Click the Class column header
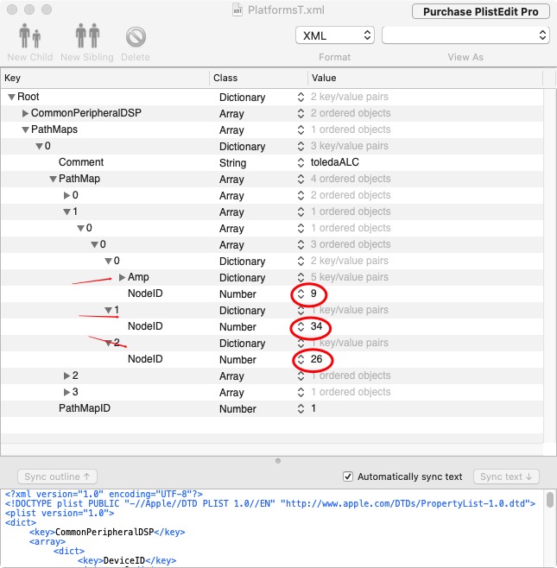Screen dimensions: 557x568 point(259,78)
